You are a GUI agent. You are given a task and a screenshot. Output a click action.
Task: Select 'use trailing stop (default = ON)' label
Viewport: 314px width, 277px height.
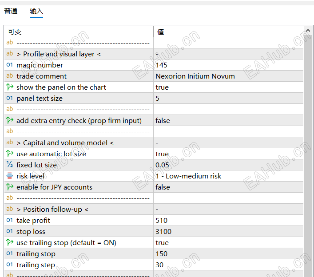[x=66, y=242]
